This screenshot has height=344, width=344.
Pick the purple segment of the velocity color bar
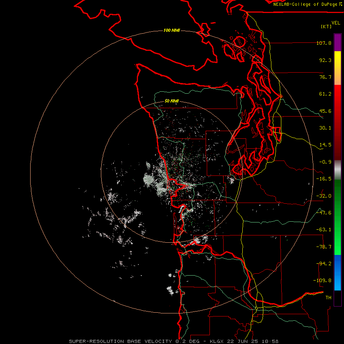point(338,42)
